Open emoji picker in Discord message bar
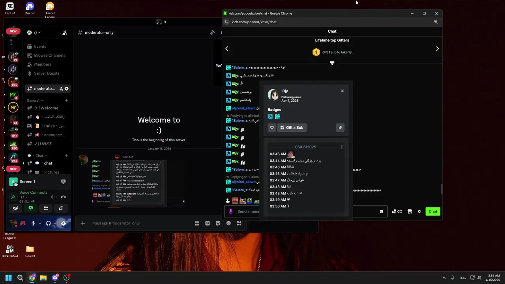This screenshot has height=284, width=505. (228, 223)
